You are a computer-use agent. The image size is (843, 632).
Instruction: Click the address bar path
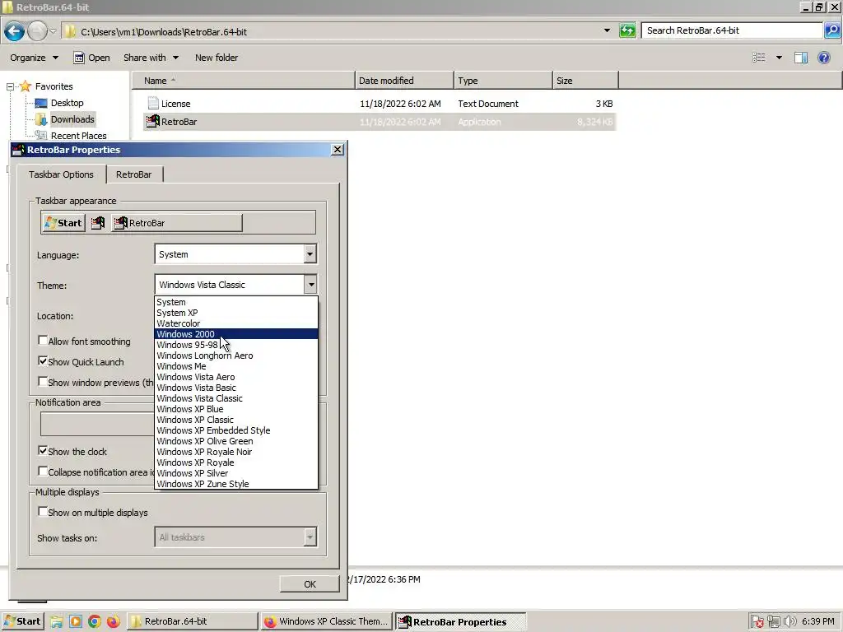164,32
